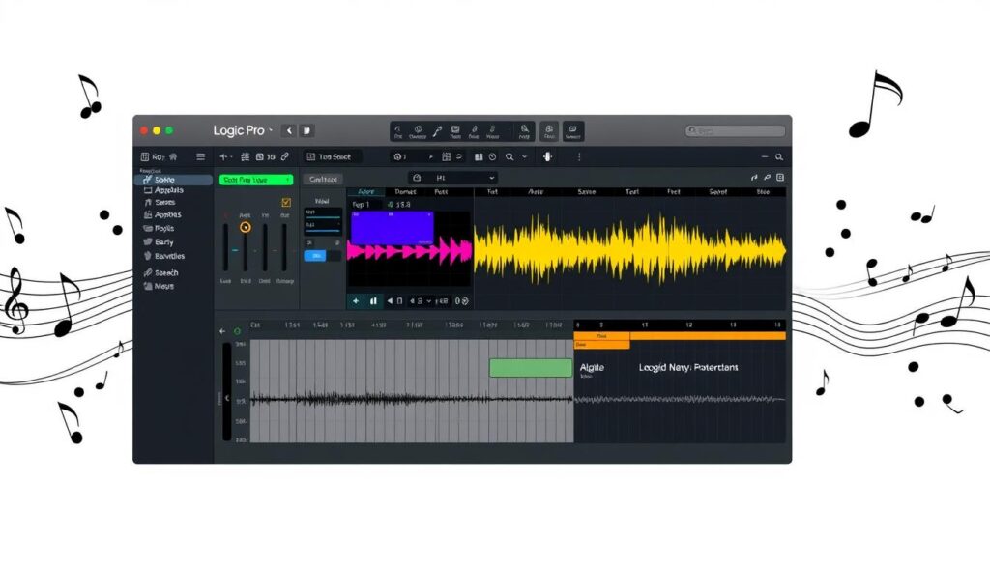The height and width of the screenshot is (565, 990).
Task: Select the pencil edit icon in the top toolbar
Action: [x=434, y=129]
